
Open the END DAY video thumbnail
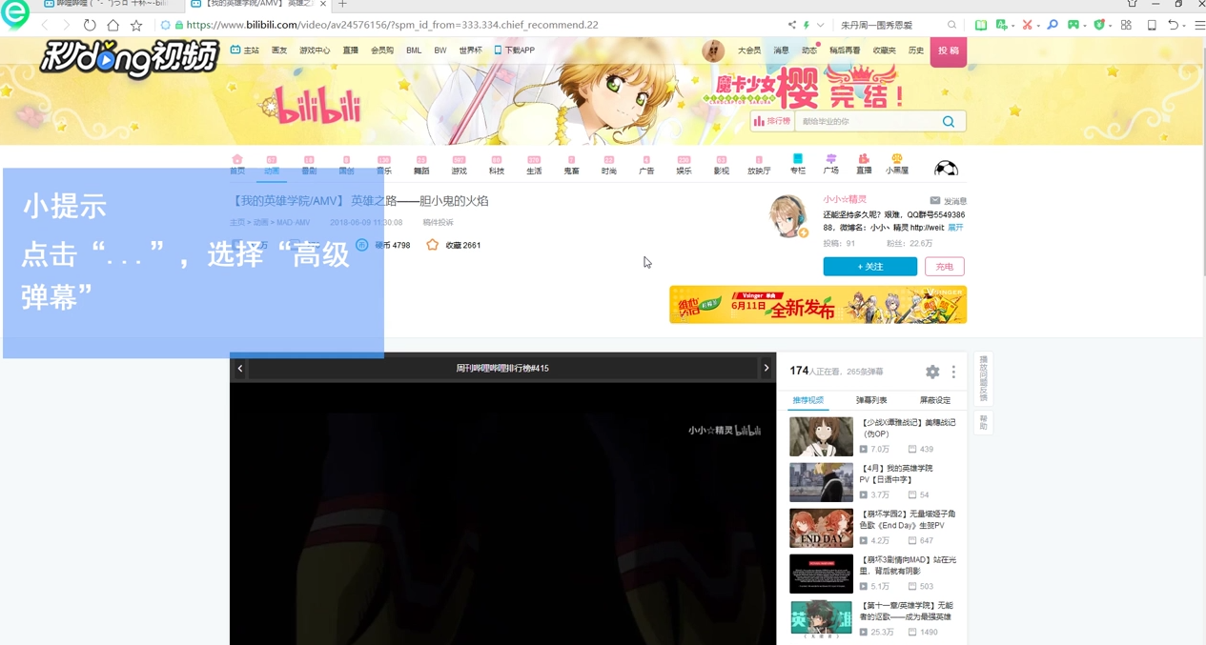(821, 528)
